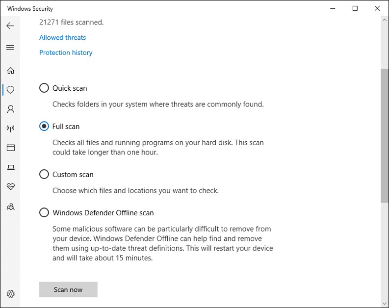Screen dimensions: 389x308
Task: Close the Windows Security window
Action: 377,8
